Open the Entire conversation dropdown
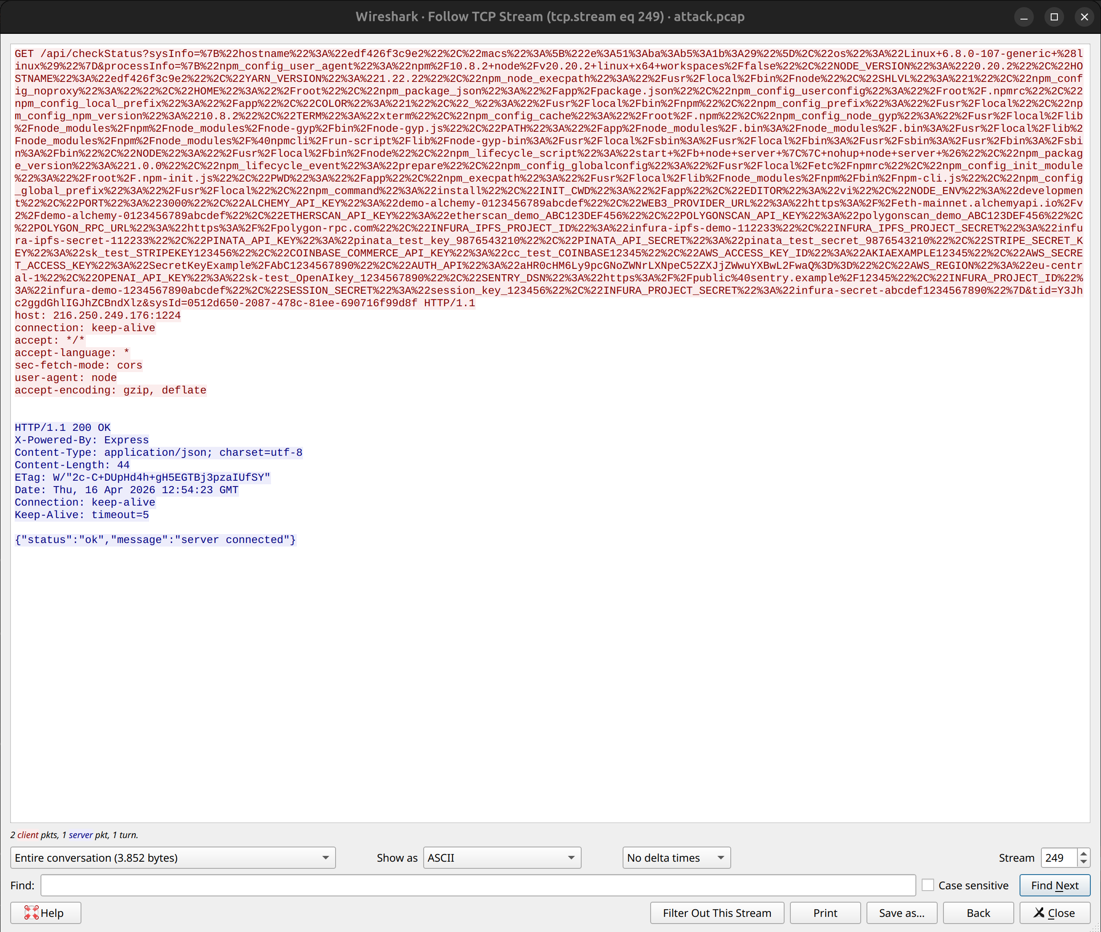1101x932 pixels. coord(173,858)
